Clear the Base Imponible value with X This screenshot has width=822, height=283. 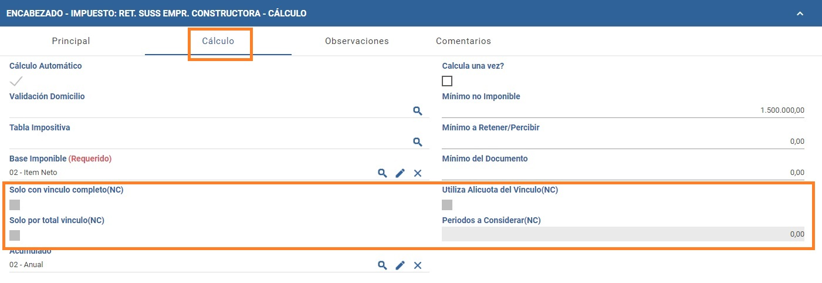tap(418, 173)
